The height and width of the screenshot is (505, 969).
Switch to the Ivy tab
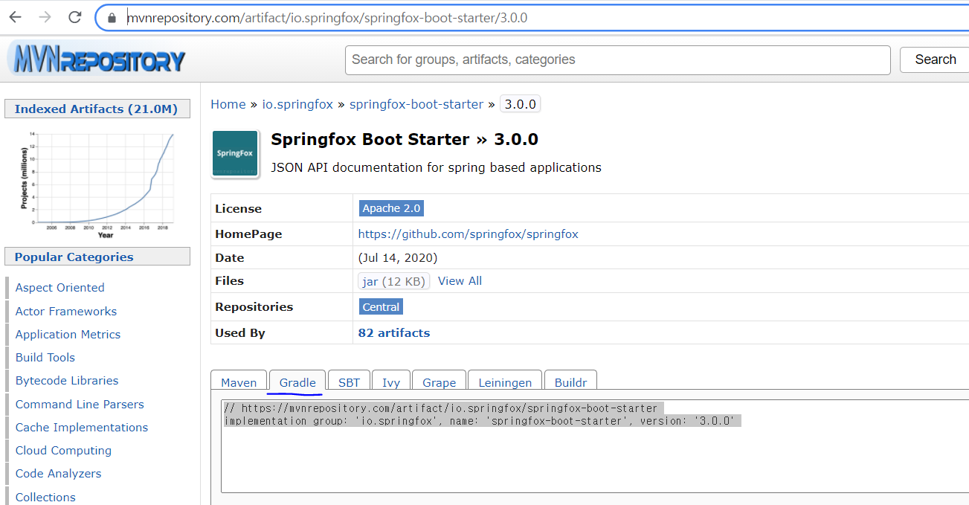pyautogui.click(x=391, y=382)
